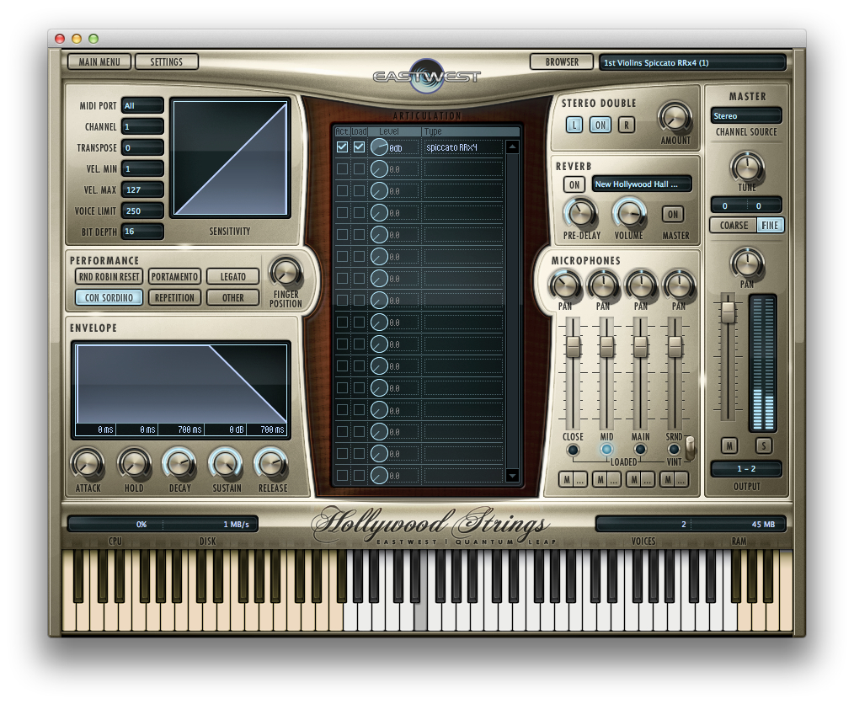Mute the master output with M

tap(729, 446)
